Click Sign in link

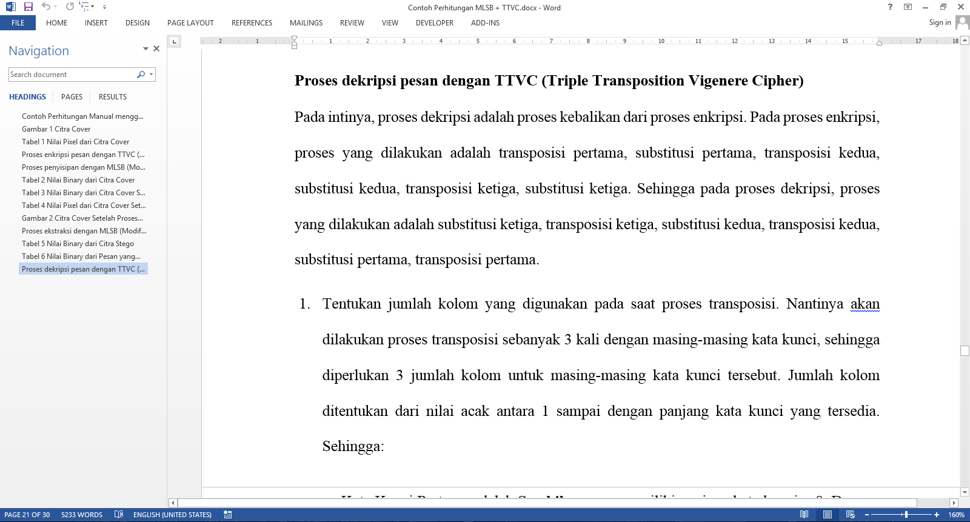(940, 22)
